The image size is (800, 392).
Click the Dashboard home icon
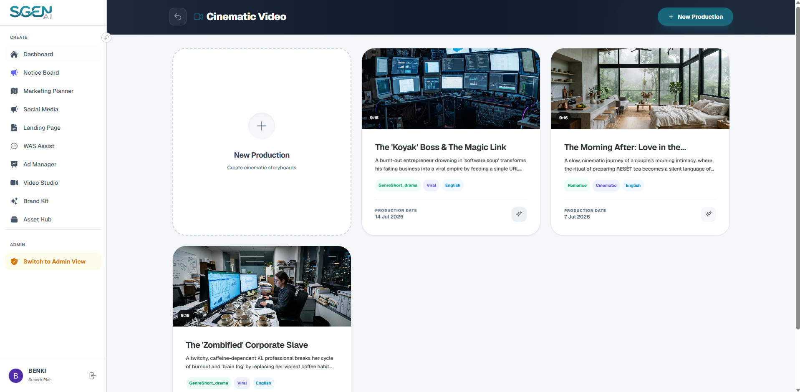14,54
